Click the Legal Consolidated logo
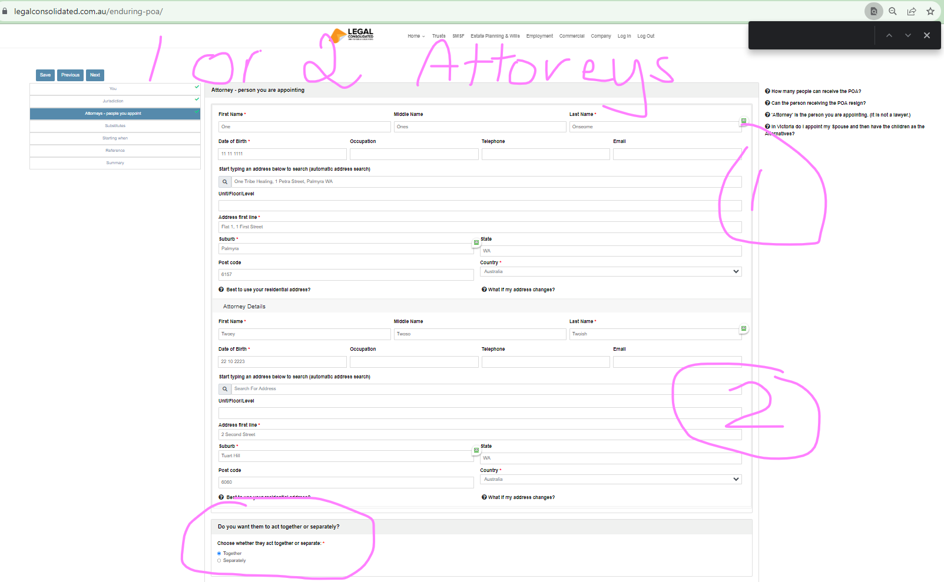The width and height of the screenshot is (944, 582). [352, 35]
